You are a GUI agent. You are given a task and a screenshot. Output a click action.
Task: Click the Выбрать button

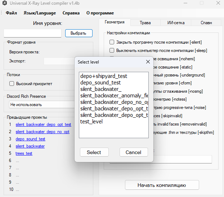point(79,33)
